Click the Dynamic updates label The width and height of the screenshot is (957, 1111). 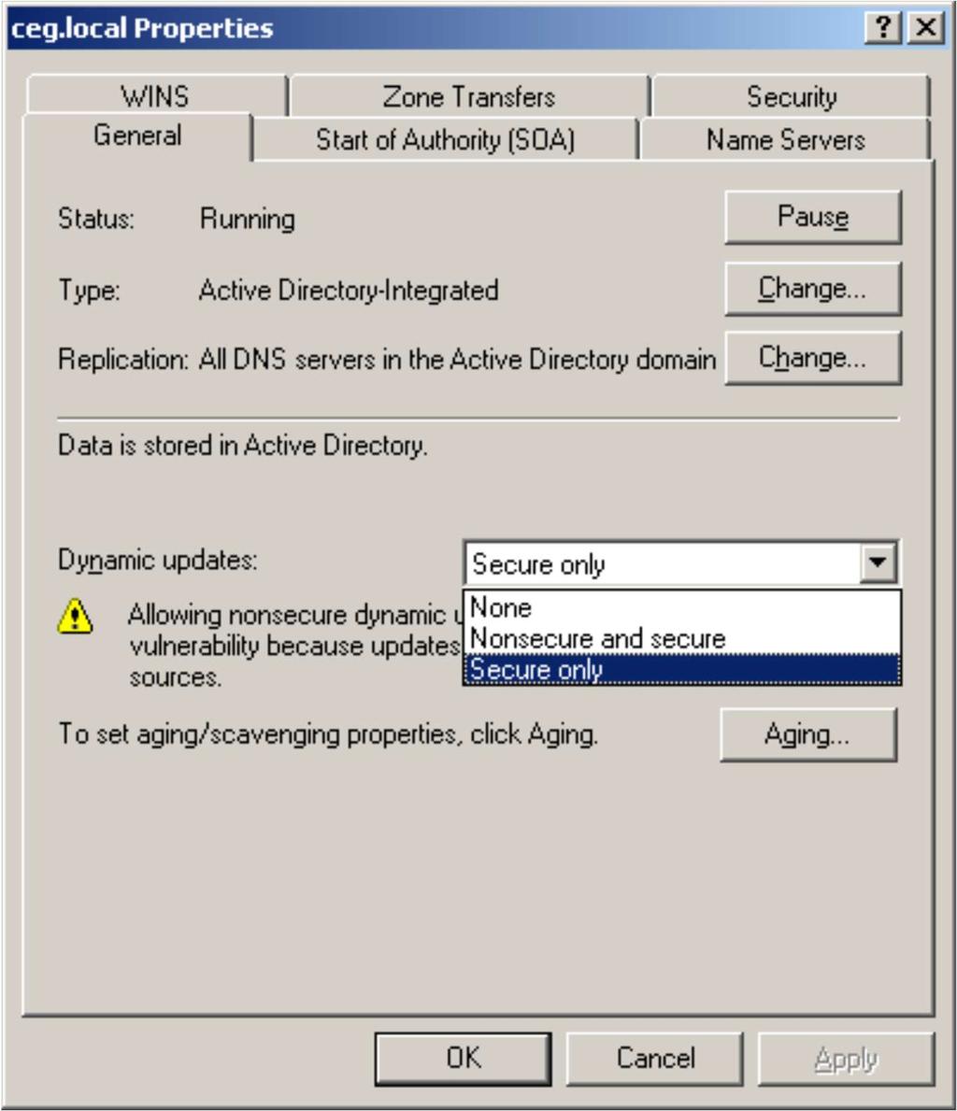pyautogui.click(x=157, y=561)
